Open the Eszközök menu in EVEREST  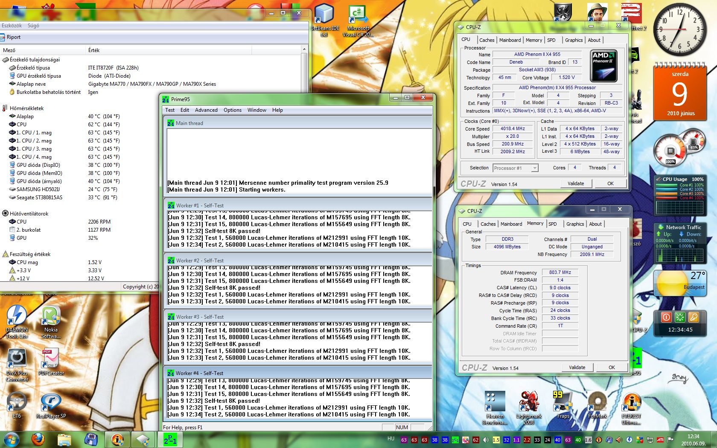coord(12,26)
